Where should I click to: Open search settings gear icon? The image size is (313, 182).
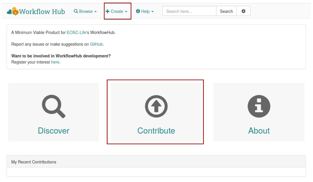pyautogui.click(x=243, y=11)
